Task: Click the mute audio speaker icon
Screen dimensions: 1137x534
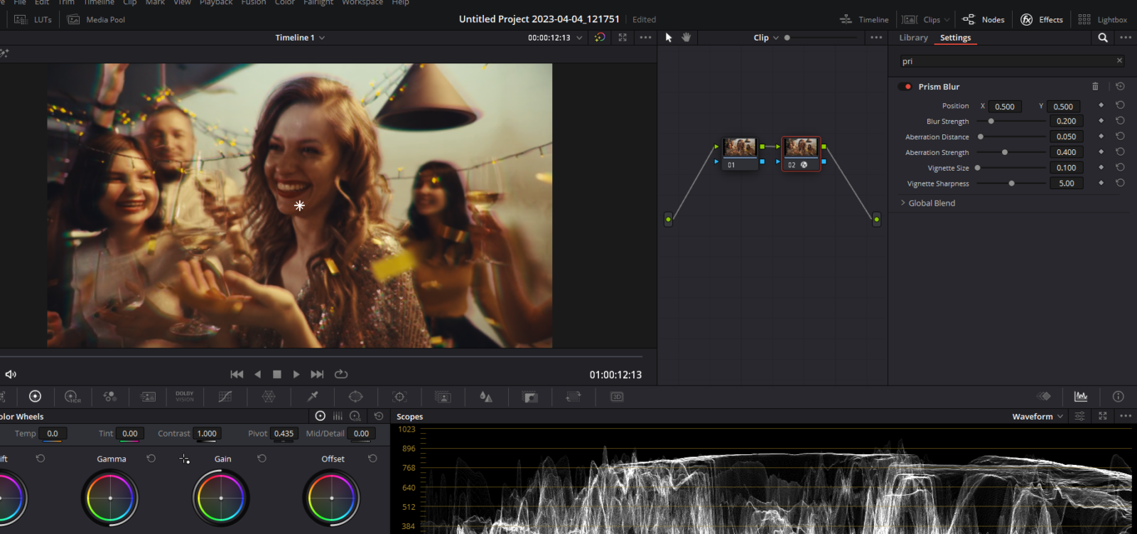Action: [x=11, y=374]
